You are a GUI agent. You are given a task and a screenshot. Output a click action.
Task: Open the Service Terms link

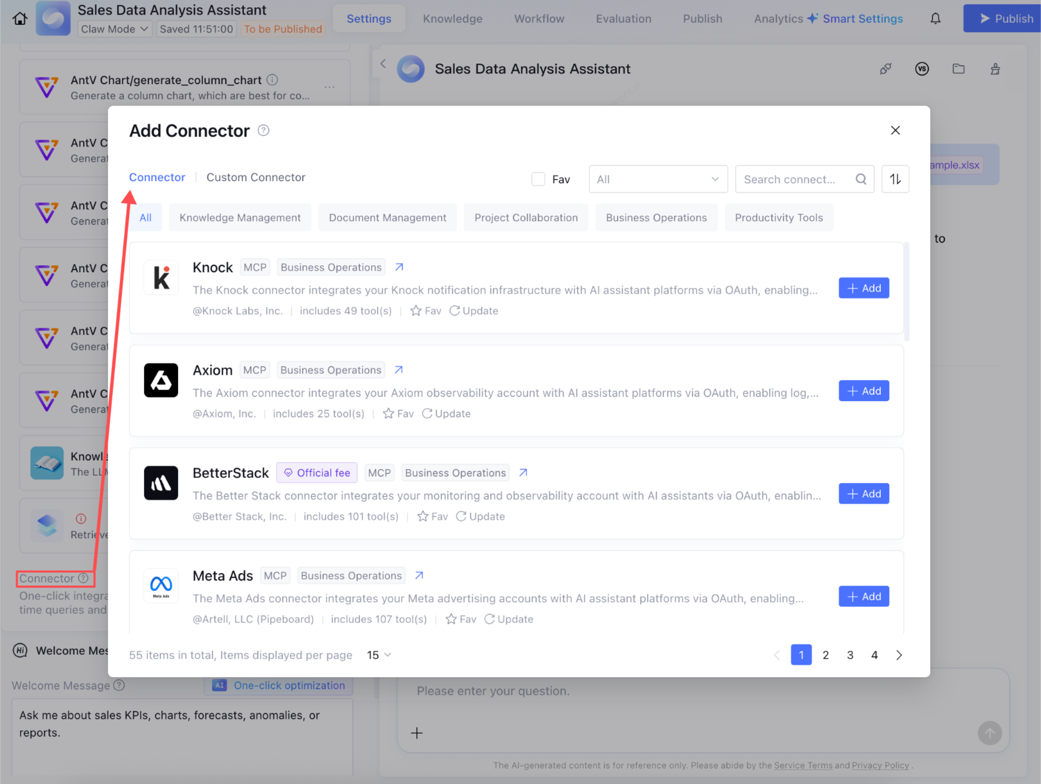tap(803, 765)
